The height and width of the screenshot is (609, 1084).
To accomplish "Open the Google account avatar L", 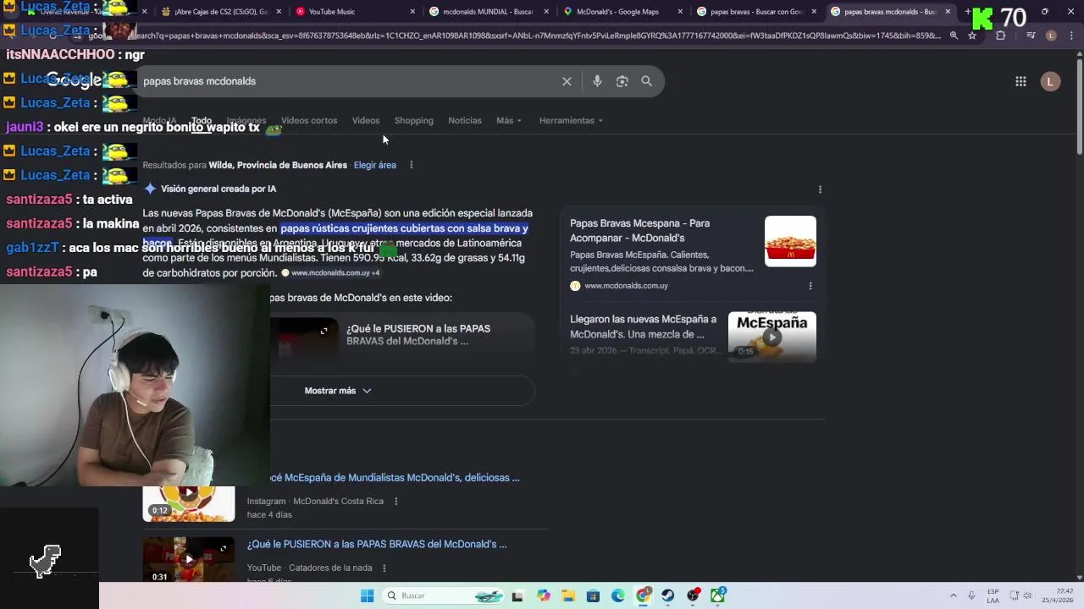I will (1050, 81).
